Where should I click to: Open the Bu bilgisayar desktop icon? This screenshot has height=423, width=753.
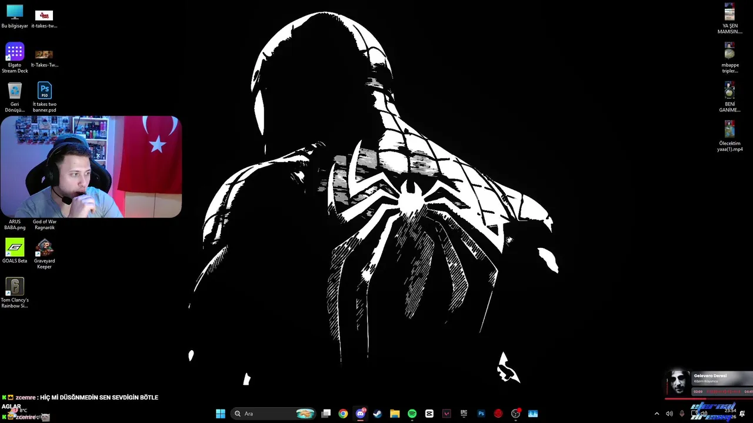point(15,16)
